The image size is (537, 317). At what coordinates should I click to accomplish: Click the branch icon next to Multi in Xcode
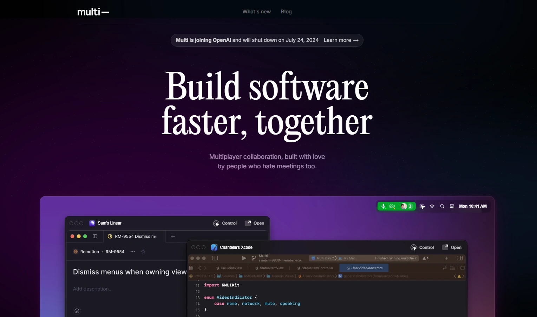click(254, 258)
